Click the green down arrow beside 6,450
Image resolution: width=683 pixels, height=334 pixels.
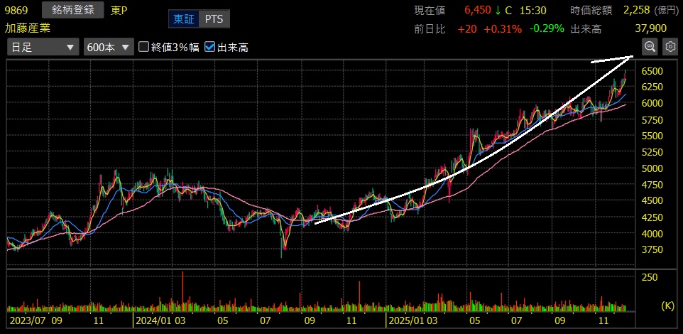click(x=498, y=10)
